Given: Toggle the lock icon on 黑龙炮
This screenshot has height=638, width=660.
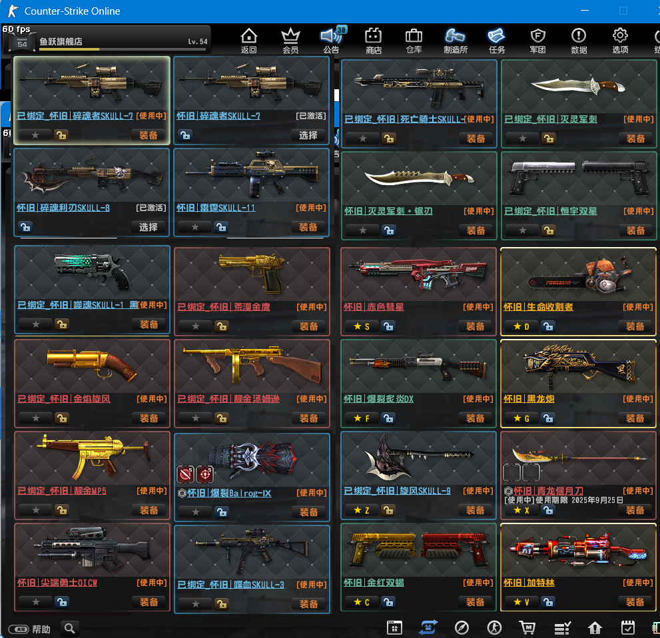Looking at the screenshot, I should 548,418.
